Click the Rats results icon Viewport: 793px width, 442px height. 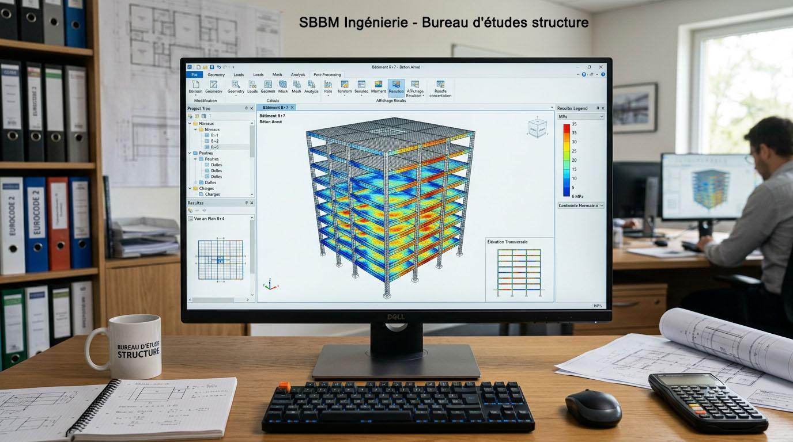coord(328,84)
